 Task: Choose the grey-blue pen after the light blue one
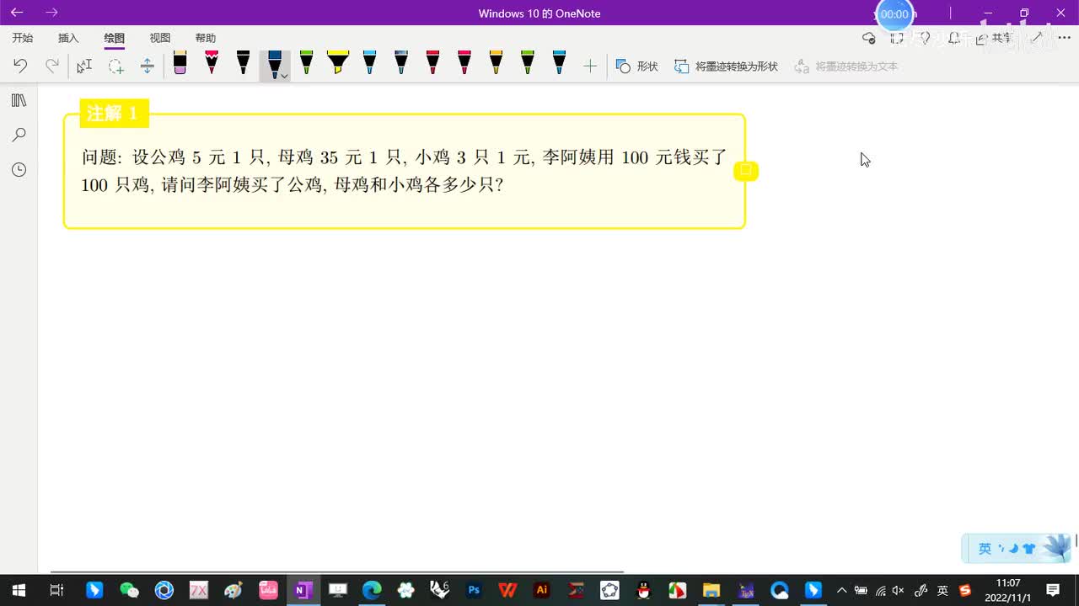[401, 63]
